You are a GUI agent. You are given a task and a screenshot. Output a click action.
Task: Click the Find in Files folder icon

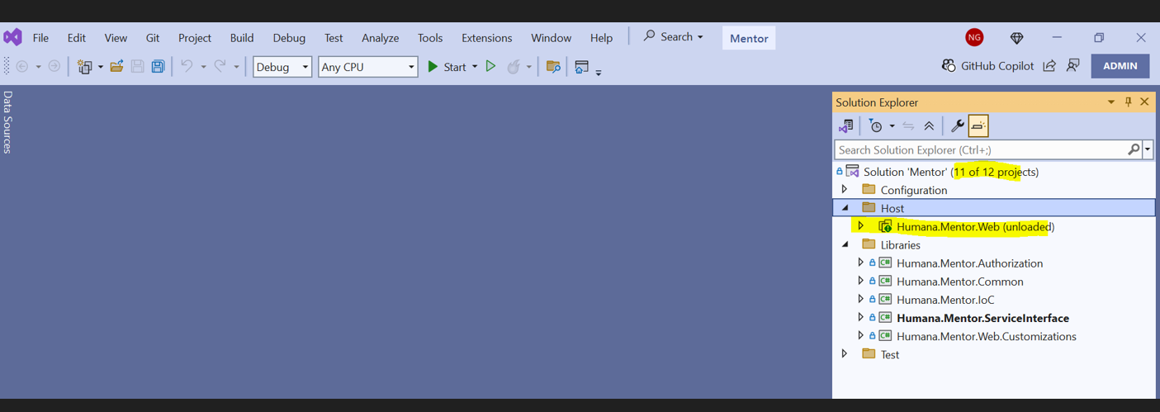(553, 66)
